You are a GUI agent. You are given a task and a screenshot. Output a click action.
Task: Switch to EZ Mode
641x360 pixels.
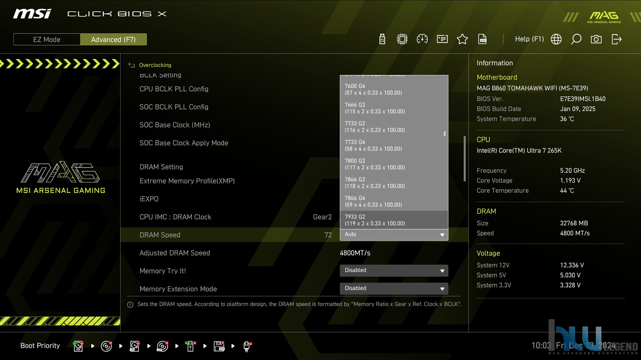47,39
